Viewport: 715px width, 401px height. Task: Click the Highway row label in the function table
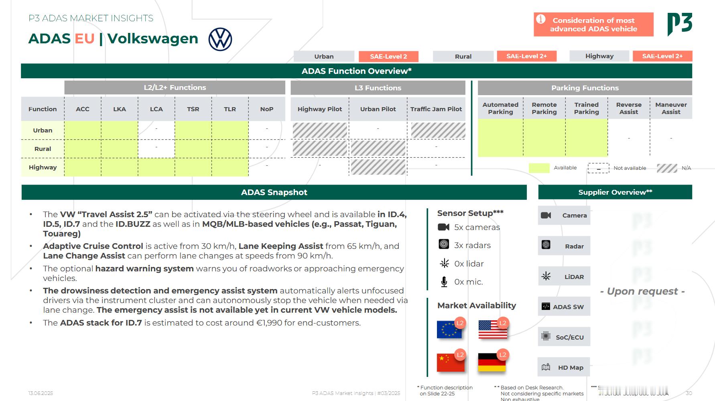(43, 167)
